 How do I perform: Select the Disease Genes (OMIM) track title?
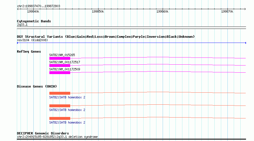37,86
